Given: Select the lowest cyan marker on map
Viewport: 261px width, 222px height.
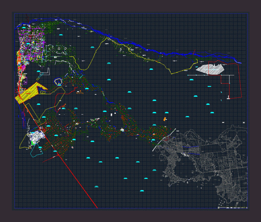Looking at the screenshot, I should (x=142, y=191).
